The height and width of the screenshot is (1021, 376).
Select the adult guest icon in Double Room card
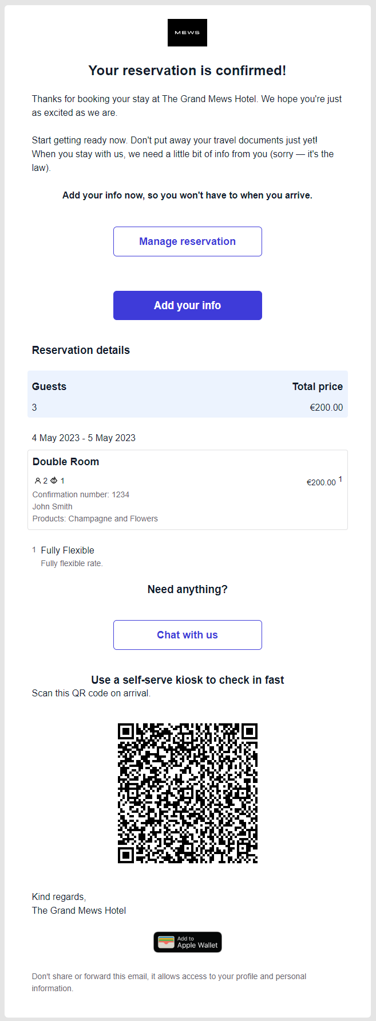coord(37,481)
